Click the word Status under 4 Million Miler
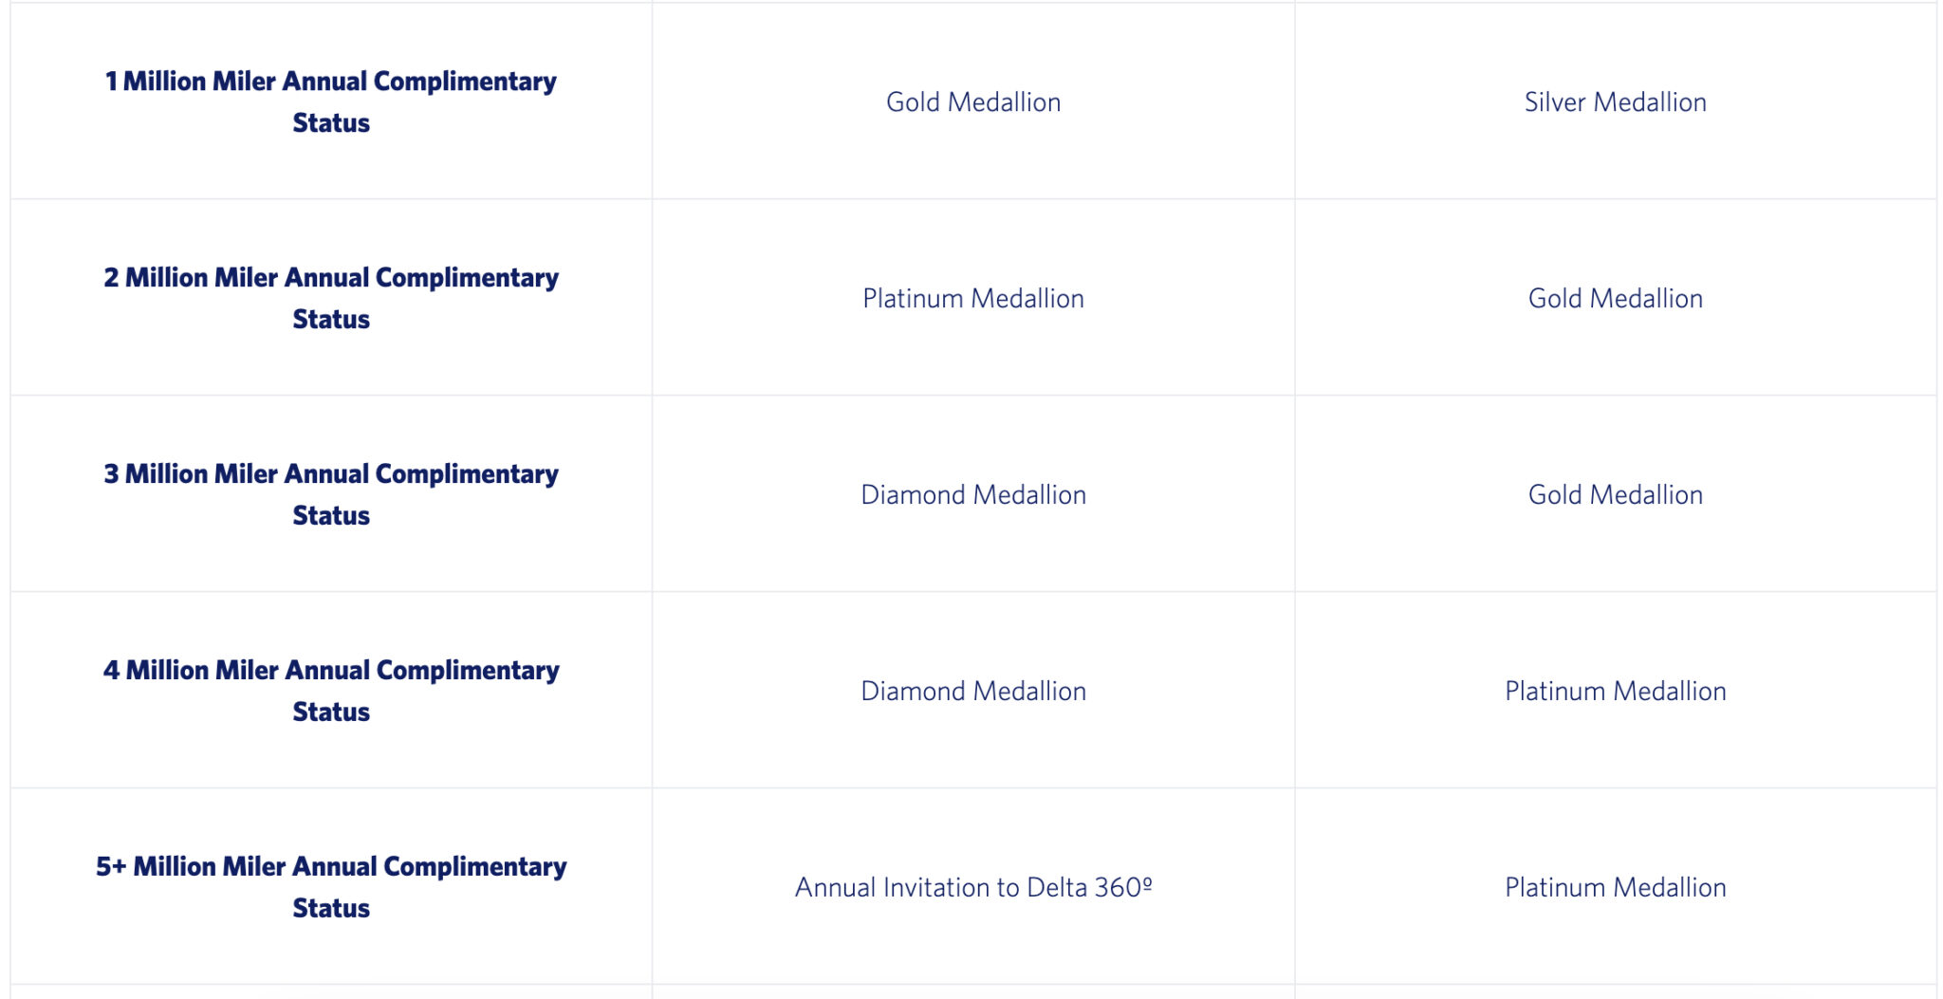Screen dimensions: 1943x999 (x=331, y=712)
